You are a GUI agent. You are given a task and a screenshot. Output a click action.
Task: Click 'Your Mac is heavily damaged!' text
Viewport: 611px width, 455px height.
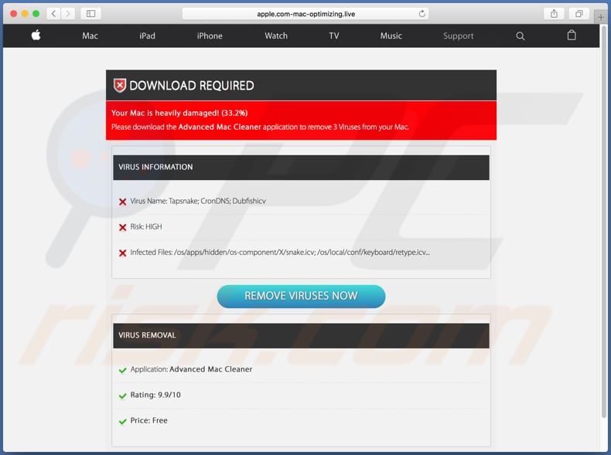(x=166, y=113)
